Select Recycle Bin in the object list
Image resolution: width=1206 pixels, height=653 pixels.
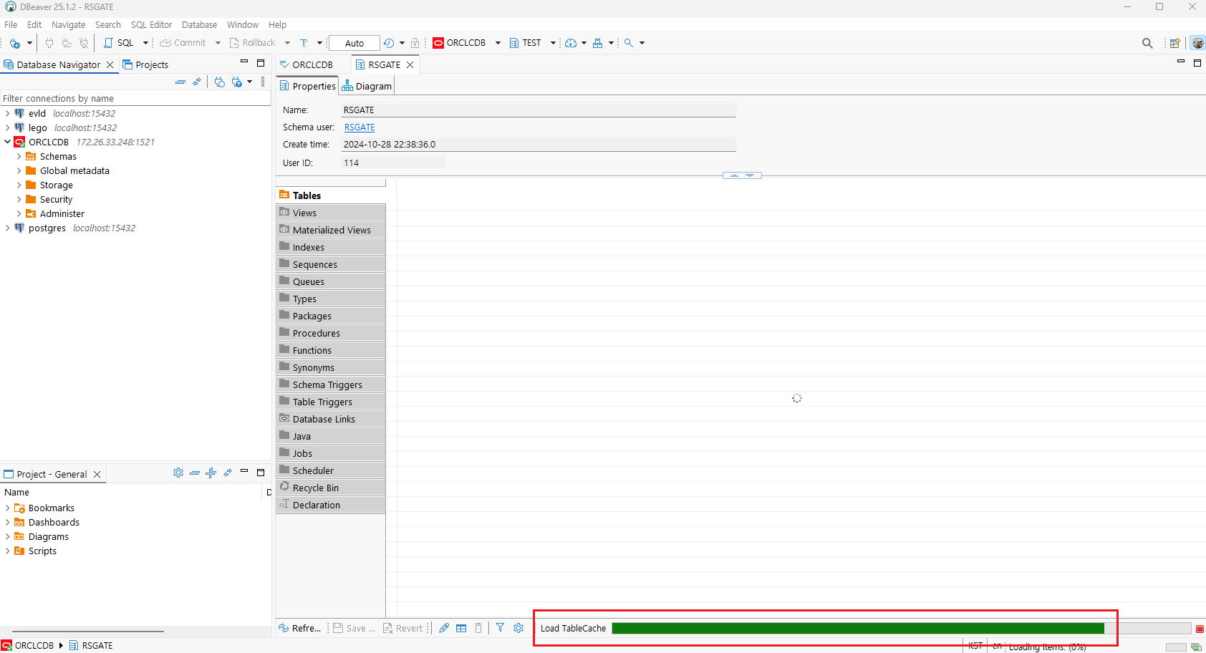[331, 488]
